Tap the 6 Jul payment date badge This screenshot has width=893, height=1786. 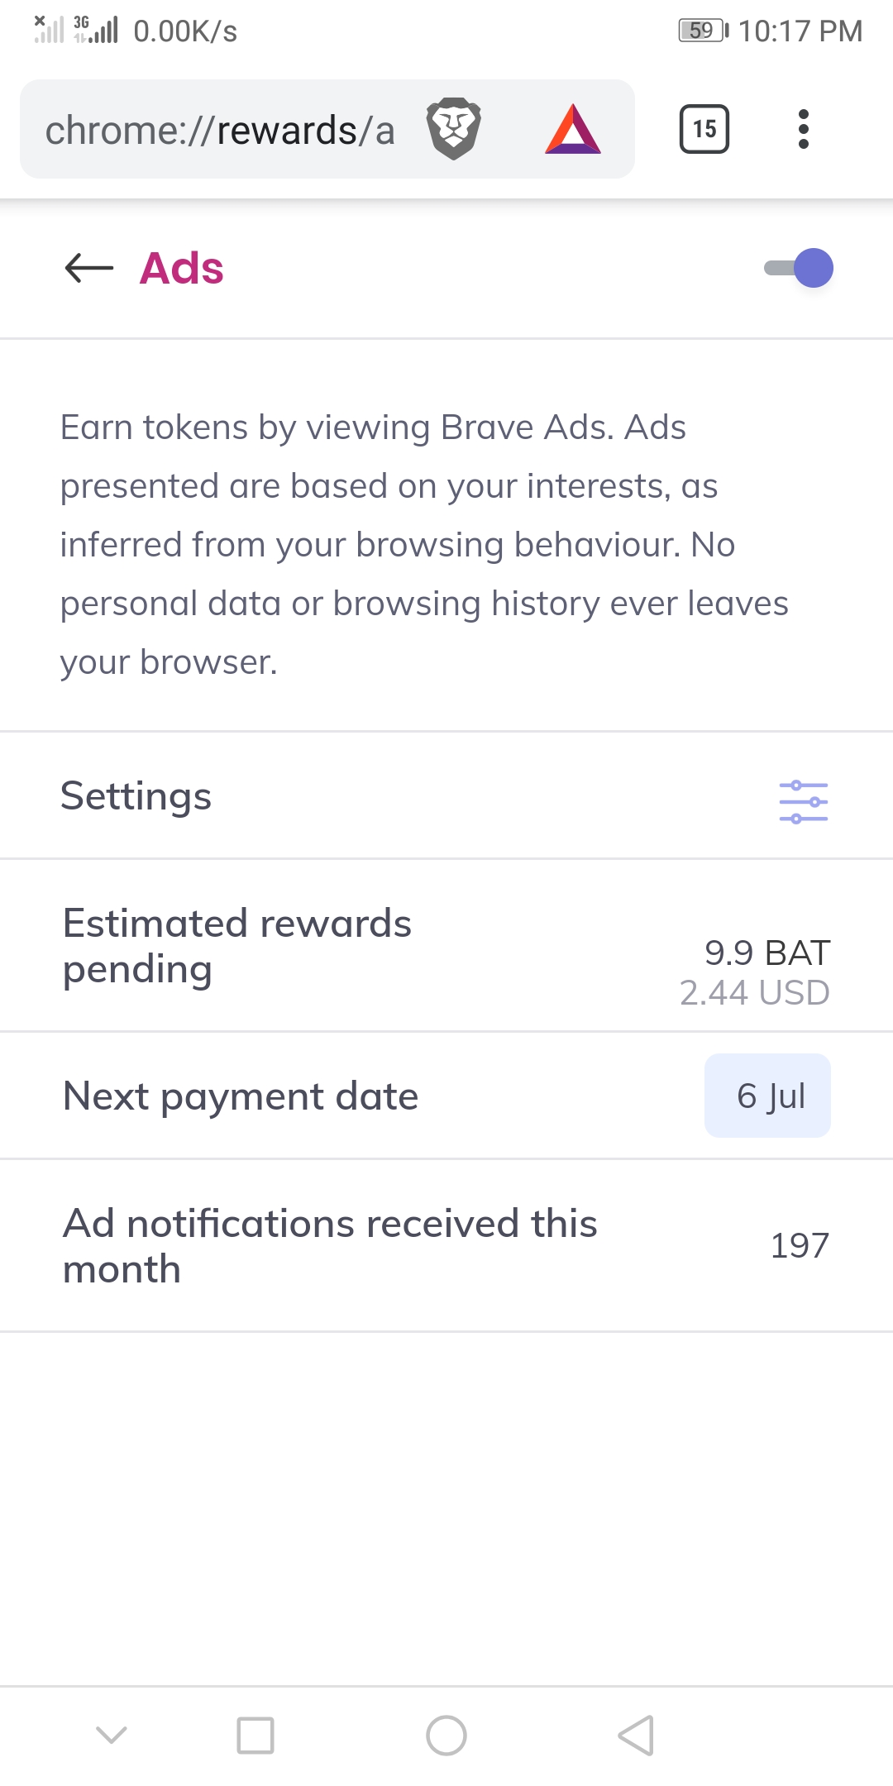(767, 1096)
